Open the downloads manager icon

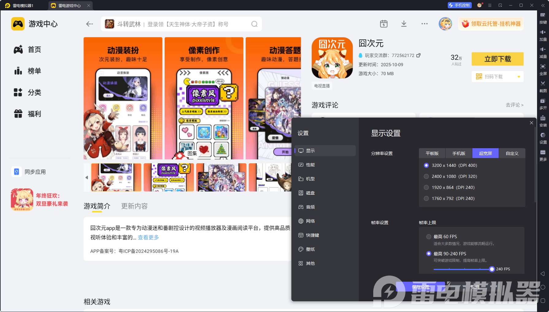point(404,24)
